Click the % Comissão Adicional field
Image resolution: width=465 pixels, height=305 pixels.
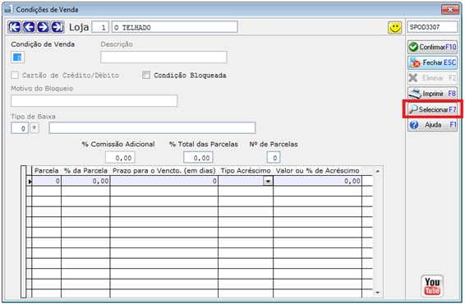point(120,158)
